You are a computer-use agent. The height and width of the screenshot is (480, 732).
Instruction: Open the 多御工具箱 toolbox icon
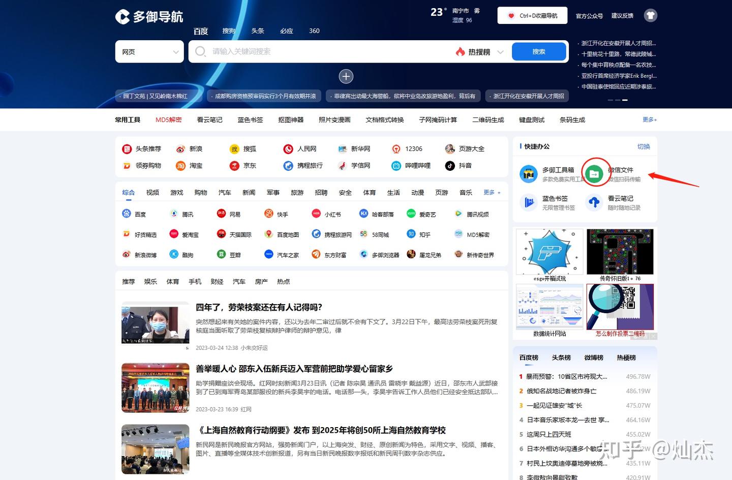(528, 173)
